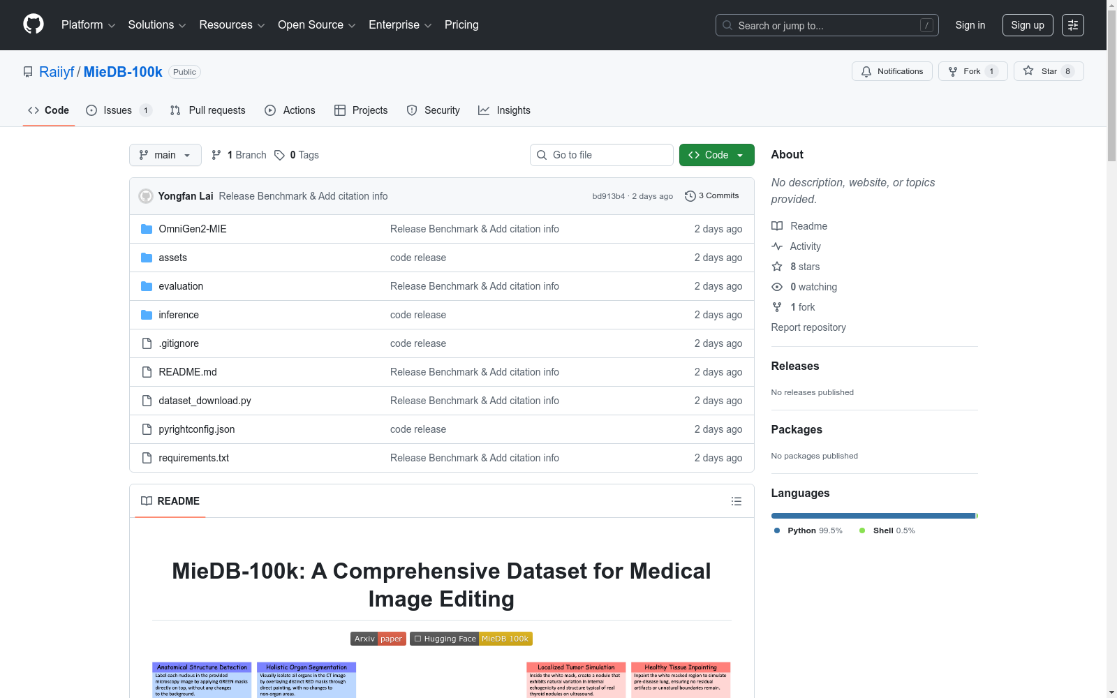Viewport: 1117px width, 698px height.
Task: Click the Report repository link
Action: [x=808, y=327]
